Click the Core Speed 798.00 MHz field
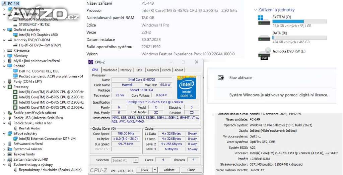The image size is (343, 175). tap(126, 134)
